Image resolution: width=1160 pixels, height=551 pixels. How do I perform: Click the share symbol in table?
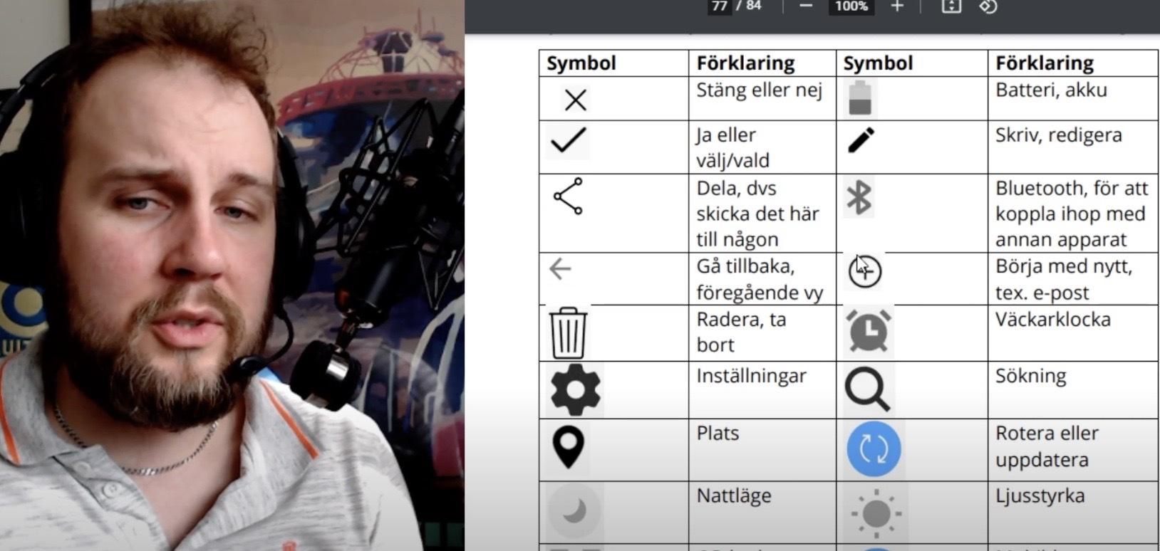tap(568, 196)
